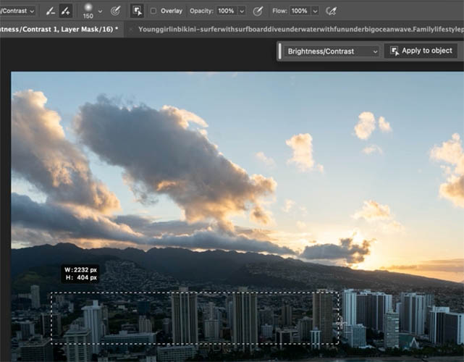
Task: Click the object selection icon in options bar
Action: coord(137,11)
